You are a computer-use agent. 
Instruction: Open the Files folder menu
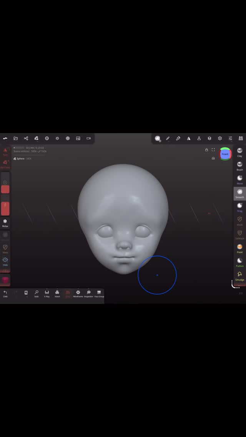[x=16, y=138]
